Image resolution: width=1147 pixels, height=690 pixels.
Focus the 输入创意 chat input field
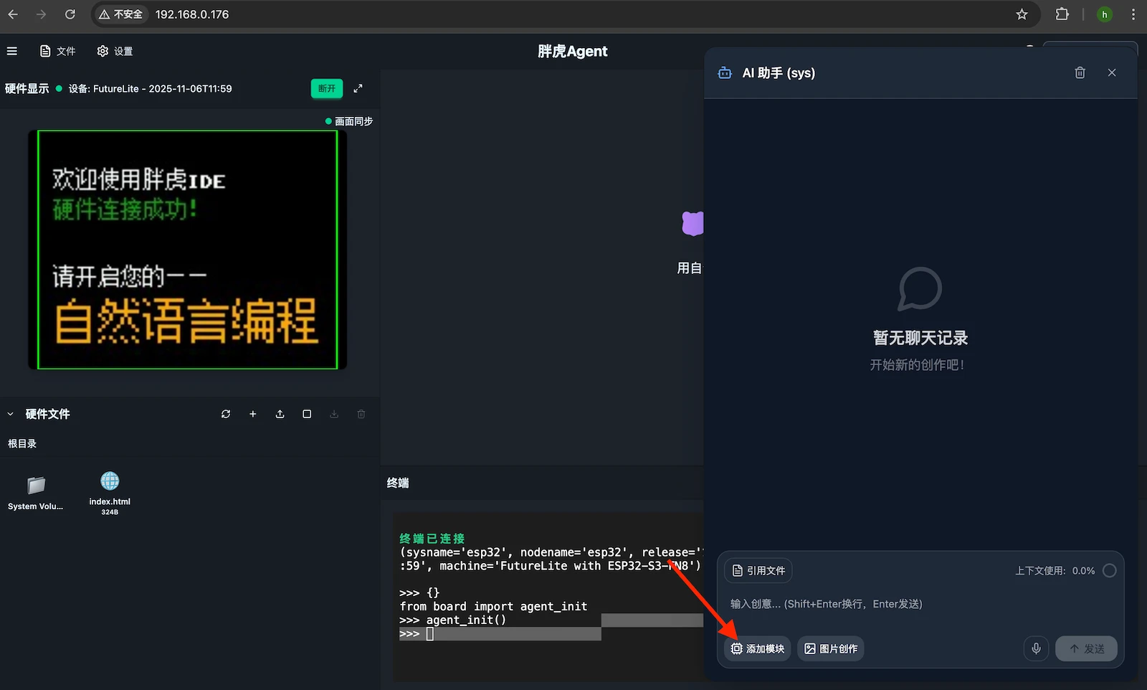pyautogui.click(x=918, y=604)
